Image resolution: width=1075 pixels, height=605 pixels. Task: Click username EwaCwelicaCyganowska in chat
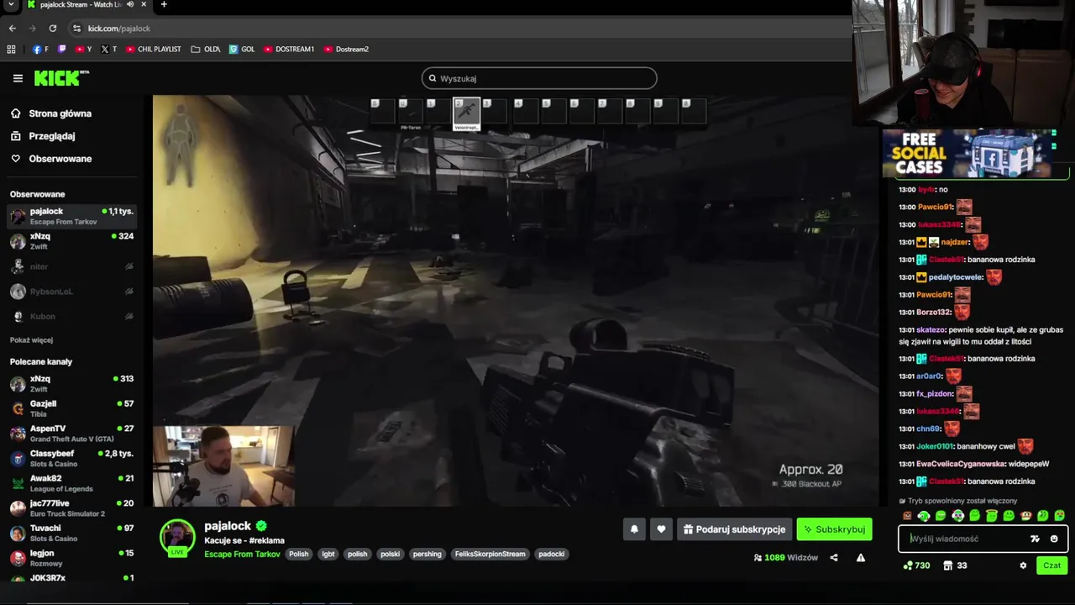959,464
